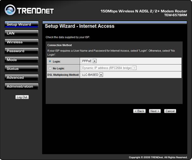Open the Password menu item

22,51
